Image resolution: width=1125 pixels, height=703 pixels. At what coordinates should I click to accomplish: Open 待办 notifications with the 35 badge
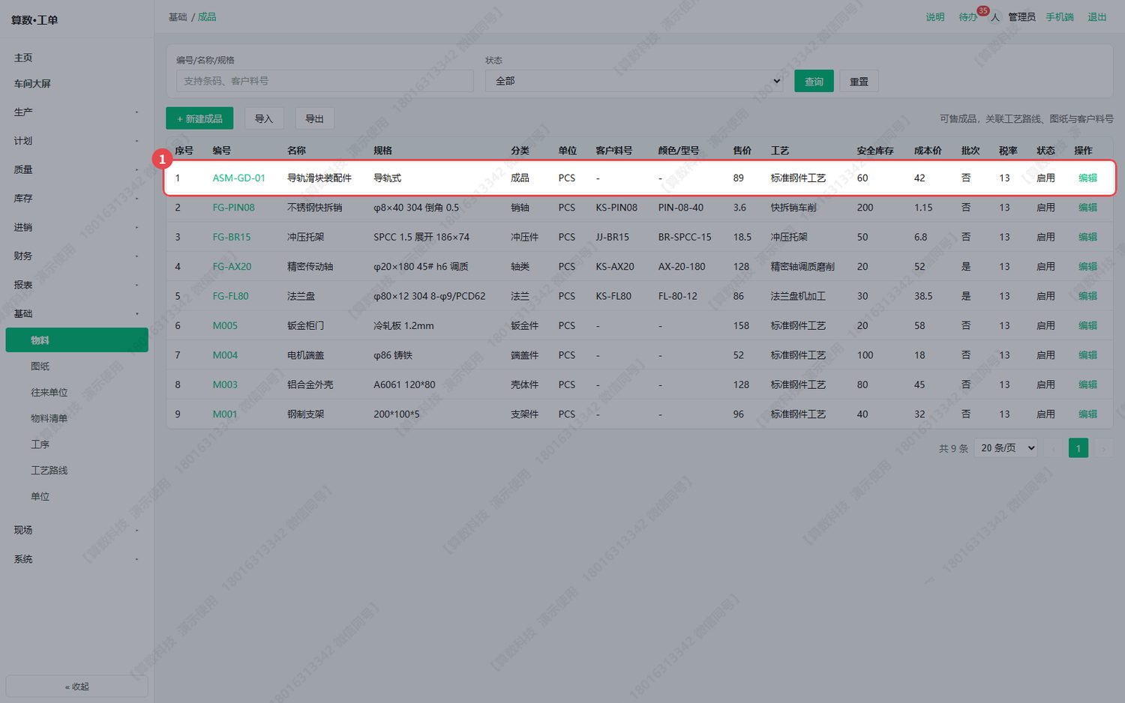click(968, 17)
